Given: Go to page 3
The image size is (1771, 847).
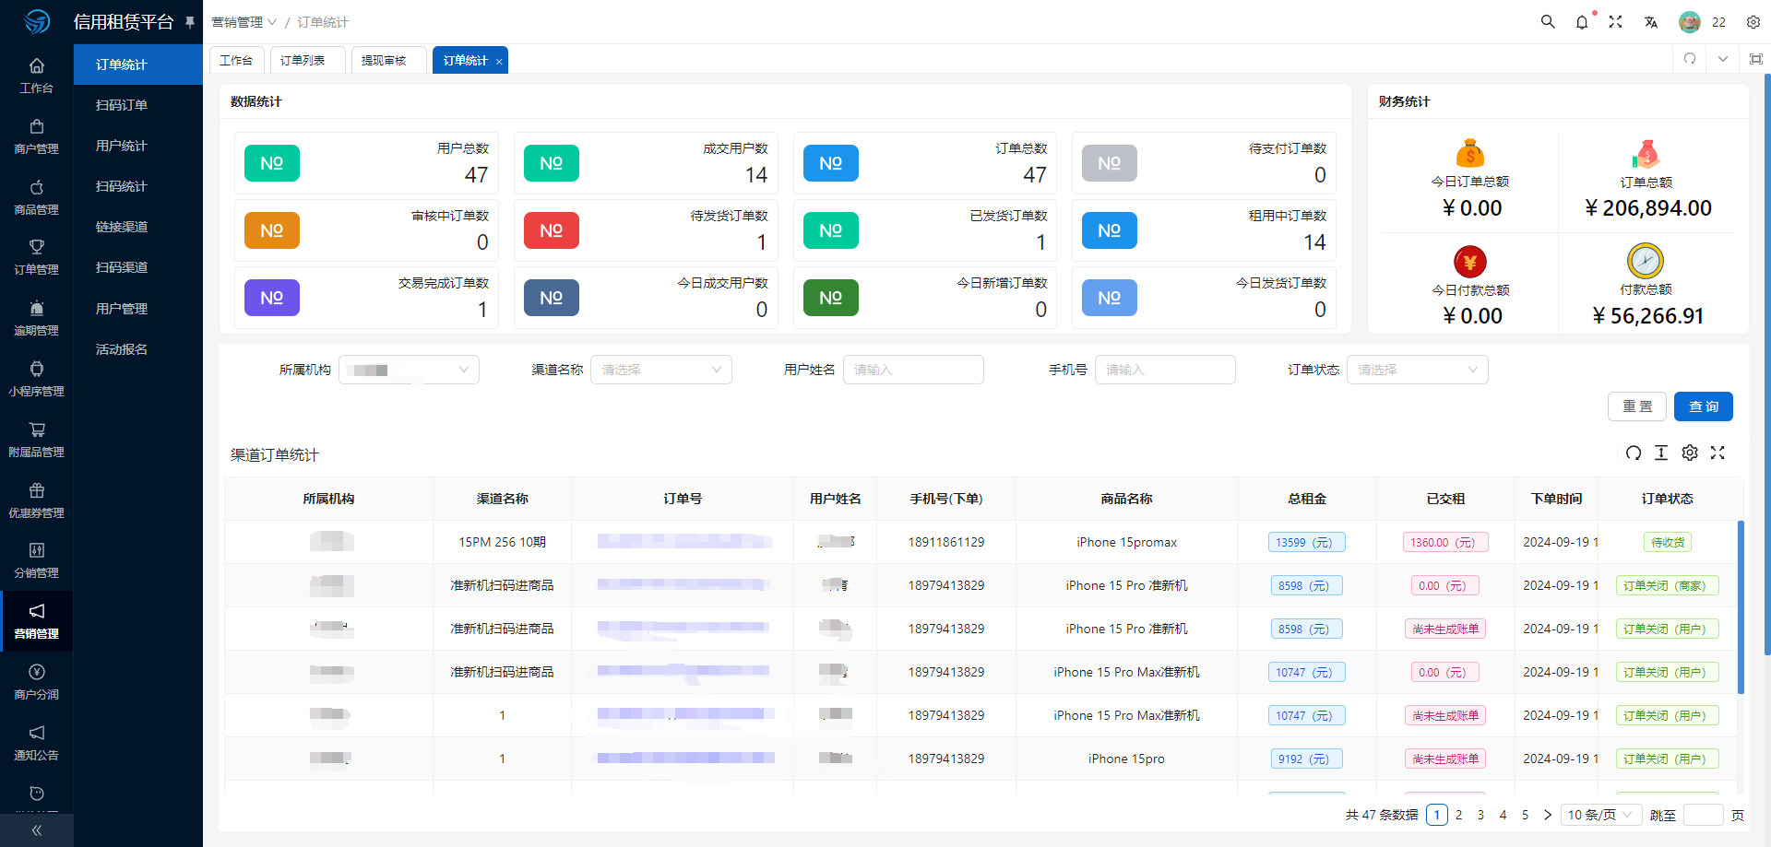Looking at the screenshot, I should (1480, 815).
